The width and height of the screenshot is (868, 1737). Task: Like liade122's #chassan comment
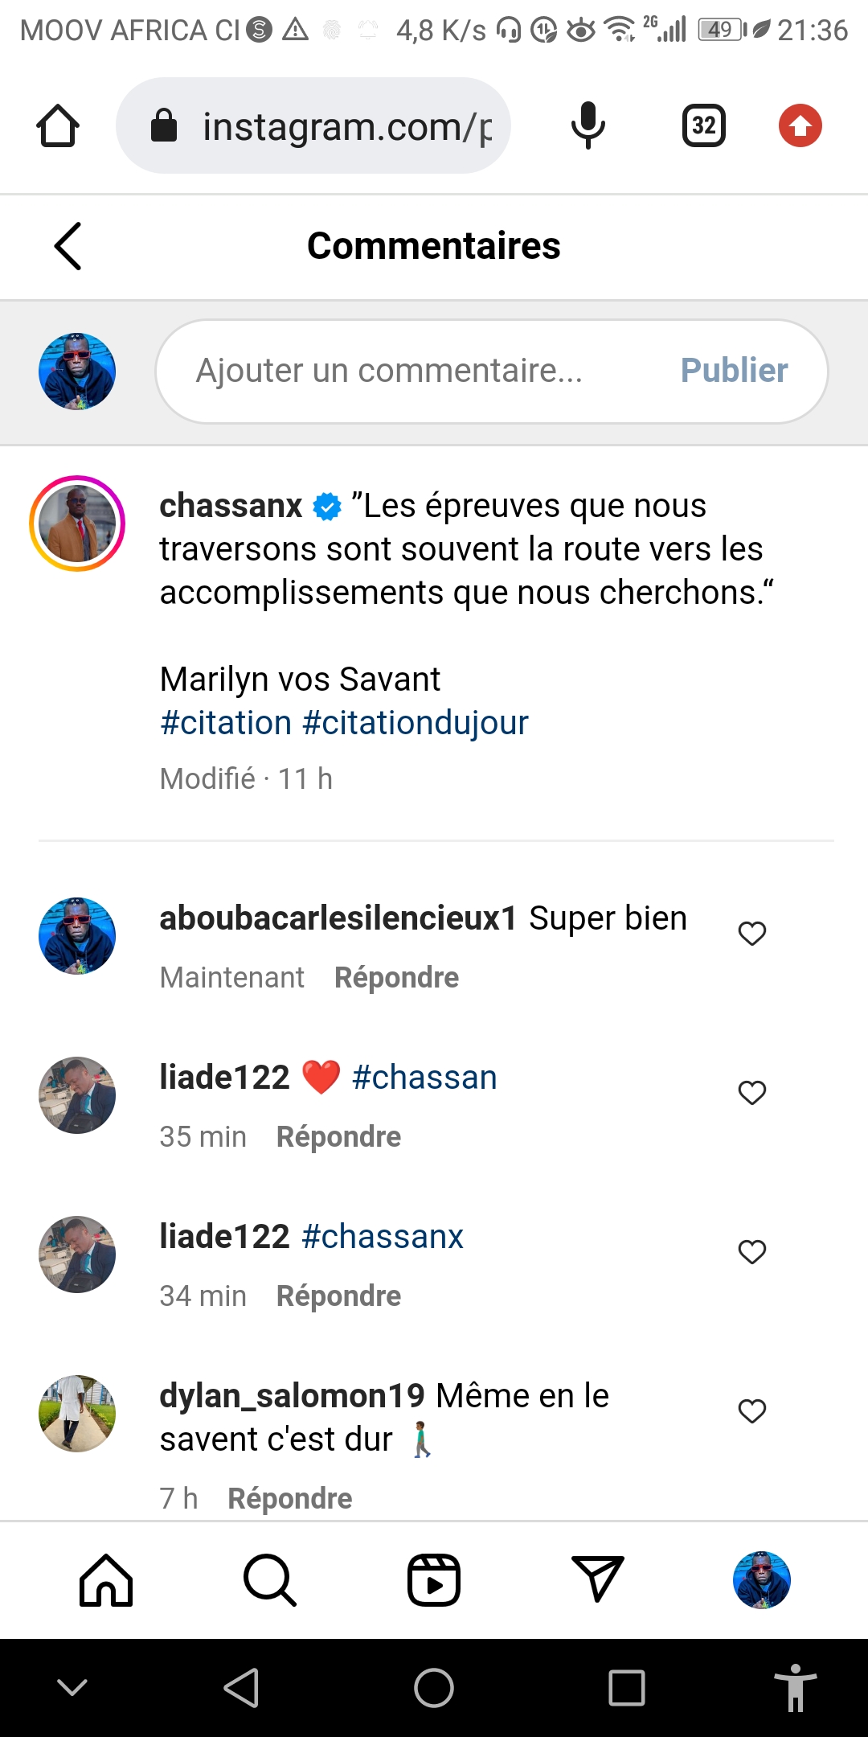coord(752,1092)
